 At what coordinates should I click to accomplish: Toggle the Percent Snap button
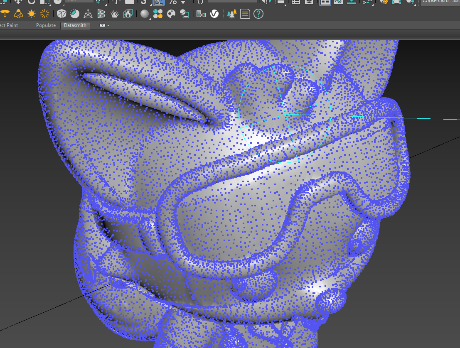[x=173, y=2]
